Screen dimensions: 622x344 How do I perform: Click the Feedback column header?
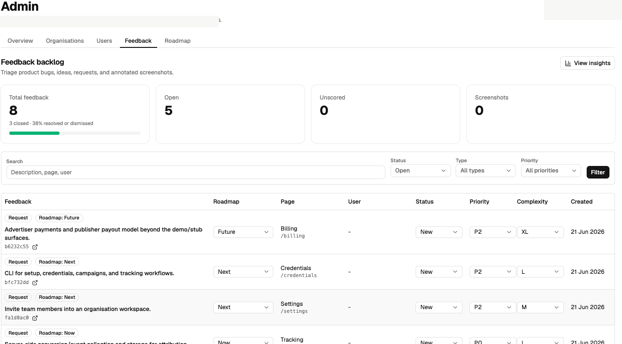click(x=18, y=202)
